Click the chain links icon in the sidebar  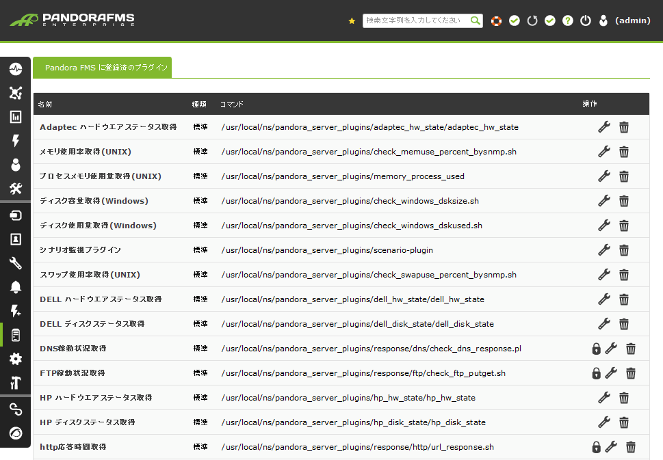[x=16, y=409]
